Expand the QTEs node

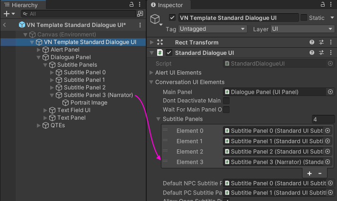coord(39,125)
